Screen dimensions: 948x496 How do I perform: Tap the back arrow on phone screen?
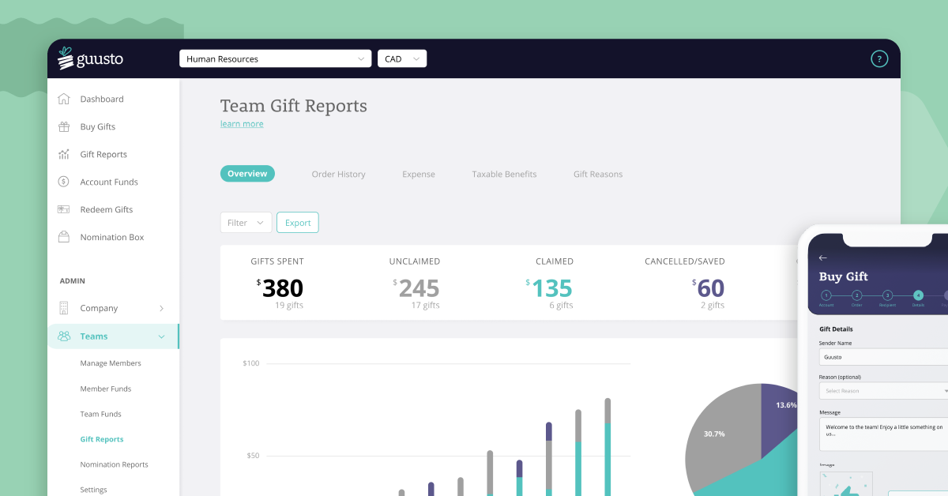(822, 257)
